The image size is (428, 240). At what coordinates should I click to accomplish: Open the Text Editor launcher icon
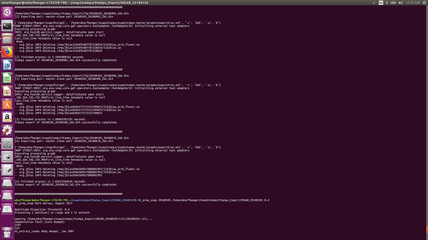coord(7,169)
